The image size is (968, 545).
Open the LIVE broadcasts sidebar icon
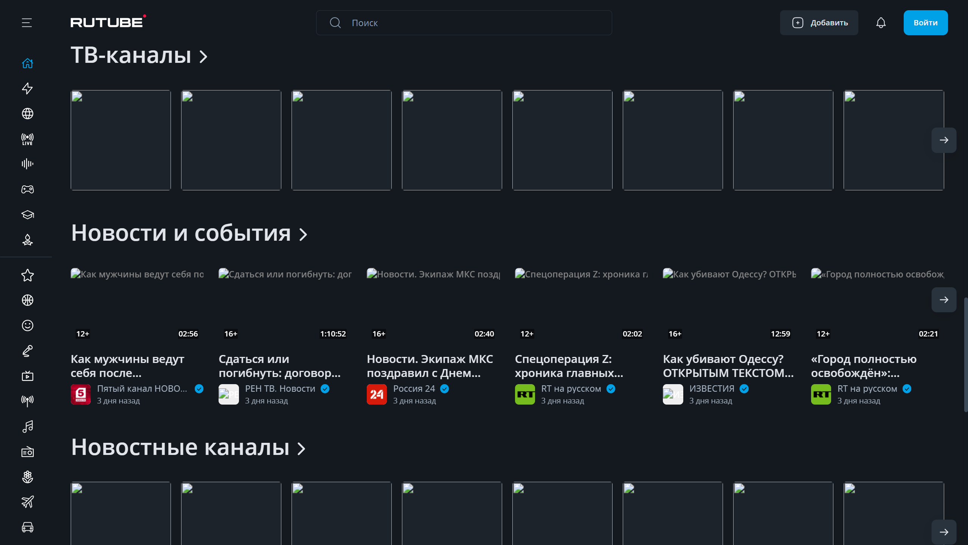click(x=27, y=139)
